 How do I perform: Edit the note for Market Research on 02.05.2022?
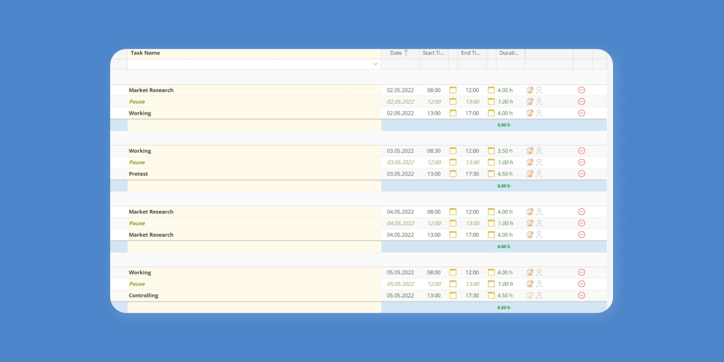click(529, 90)
